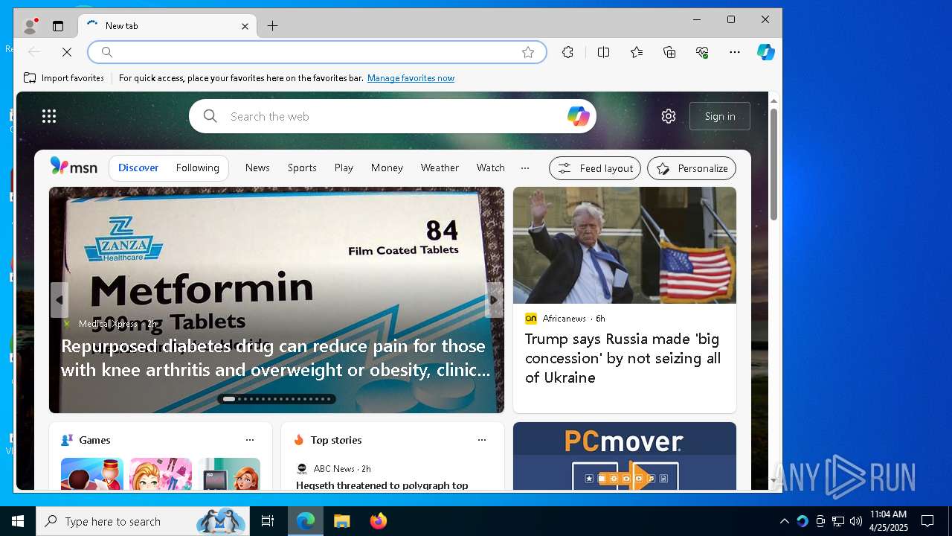952x536 pixels.
Task: Open the notification center
Action: (x=927, y=521)
